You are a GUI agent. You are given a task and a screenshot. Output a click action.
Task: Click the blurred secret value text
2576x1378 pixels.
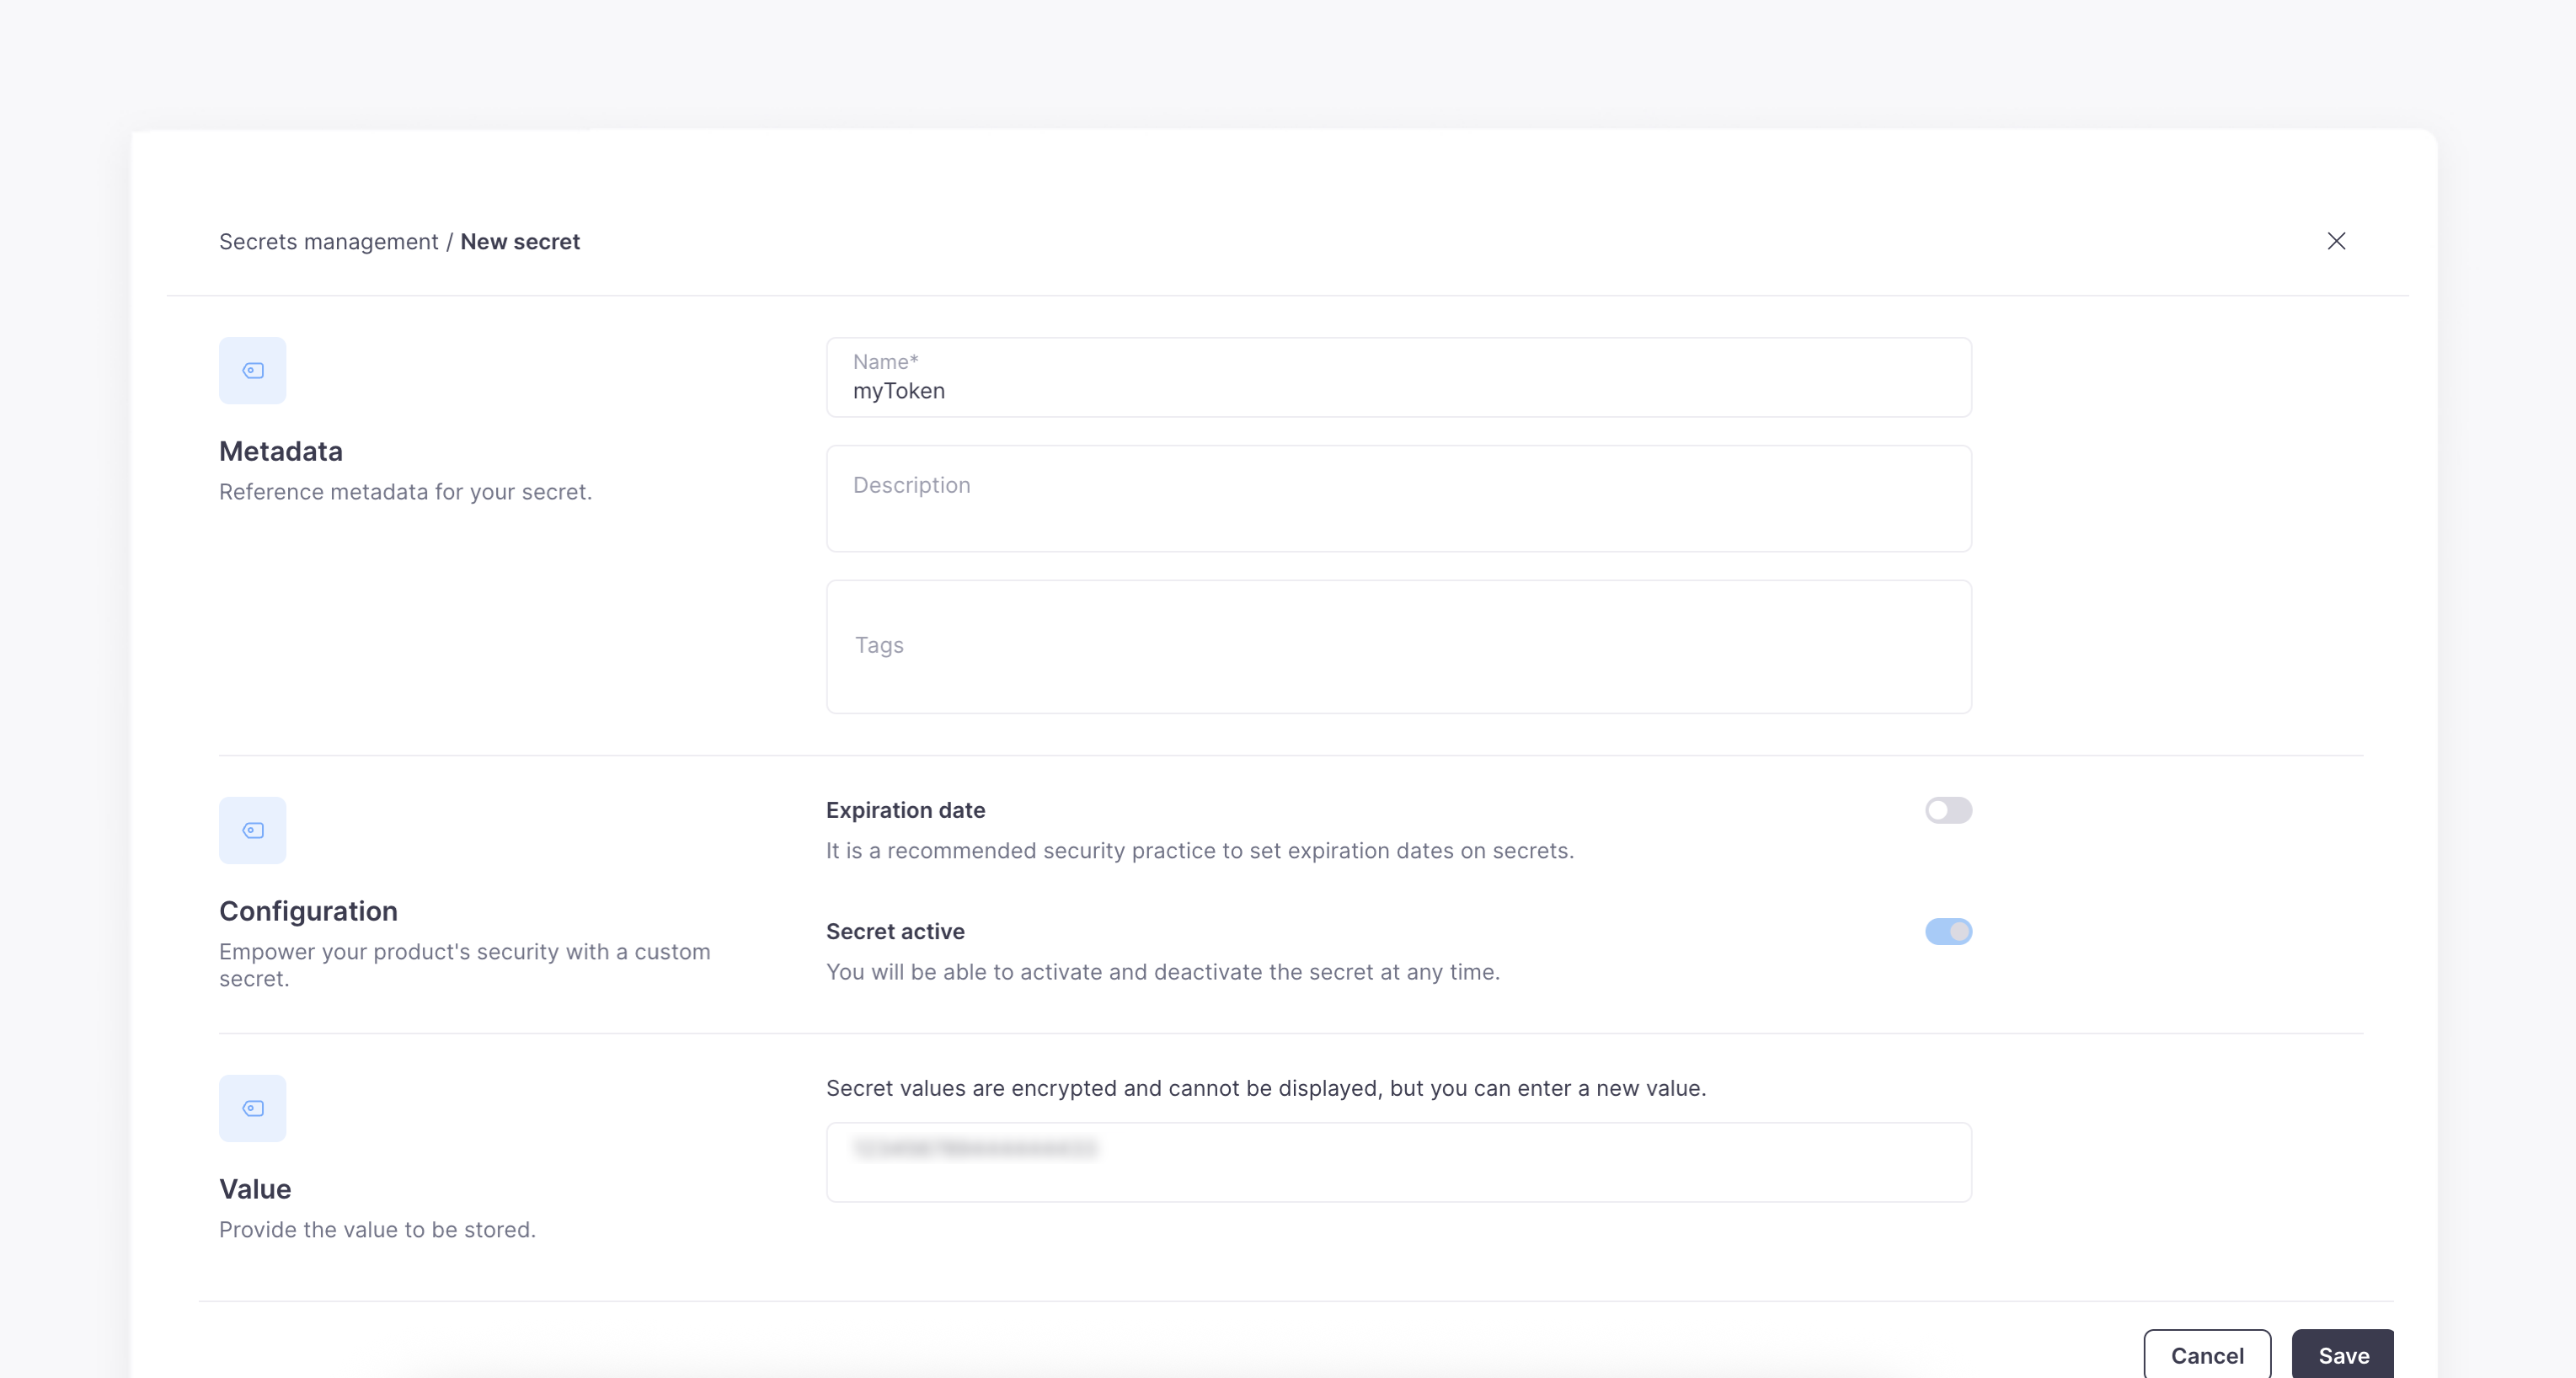[975, 1149]
